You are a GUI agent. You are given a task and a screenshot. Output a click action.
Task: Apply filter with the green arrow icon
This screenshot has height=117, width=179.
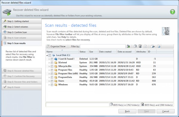(x=128, y=46)
